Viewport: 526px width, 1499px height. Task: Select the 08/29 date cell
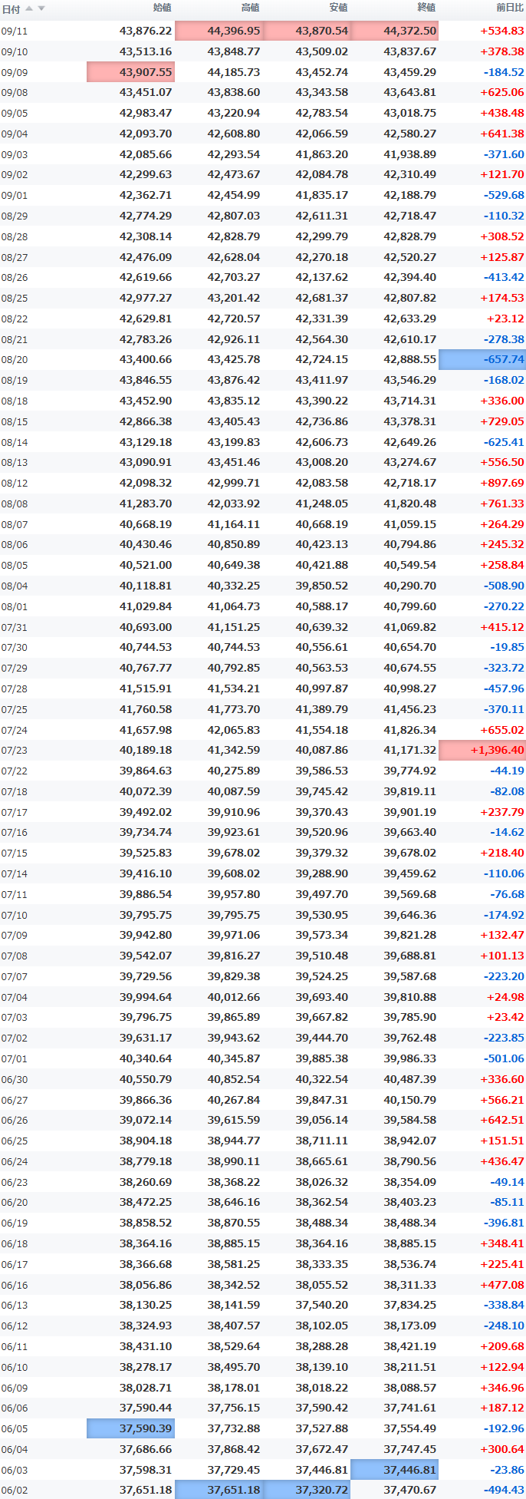15,216
